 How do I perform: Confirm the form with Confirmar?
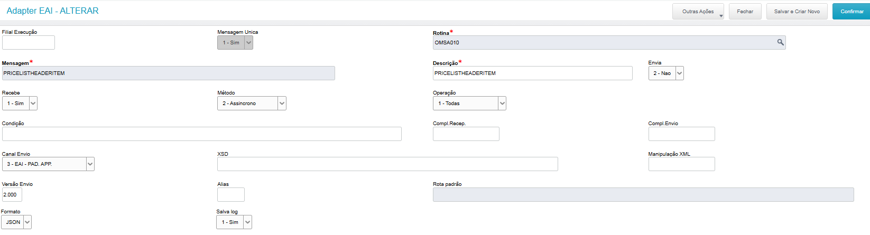pos(852,12)
